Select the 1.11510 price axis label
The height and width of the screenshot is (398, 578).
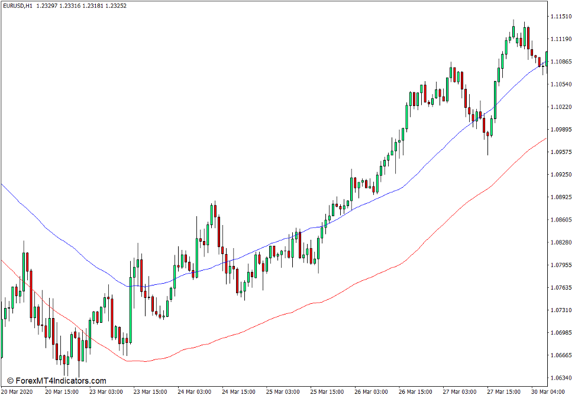tap(562, 17)
